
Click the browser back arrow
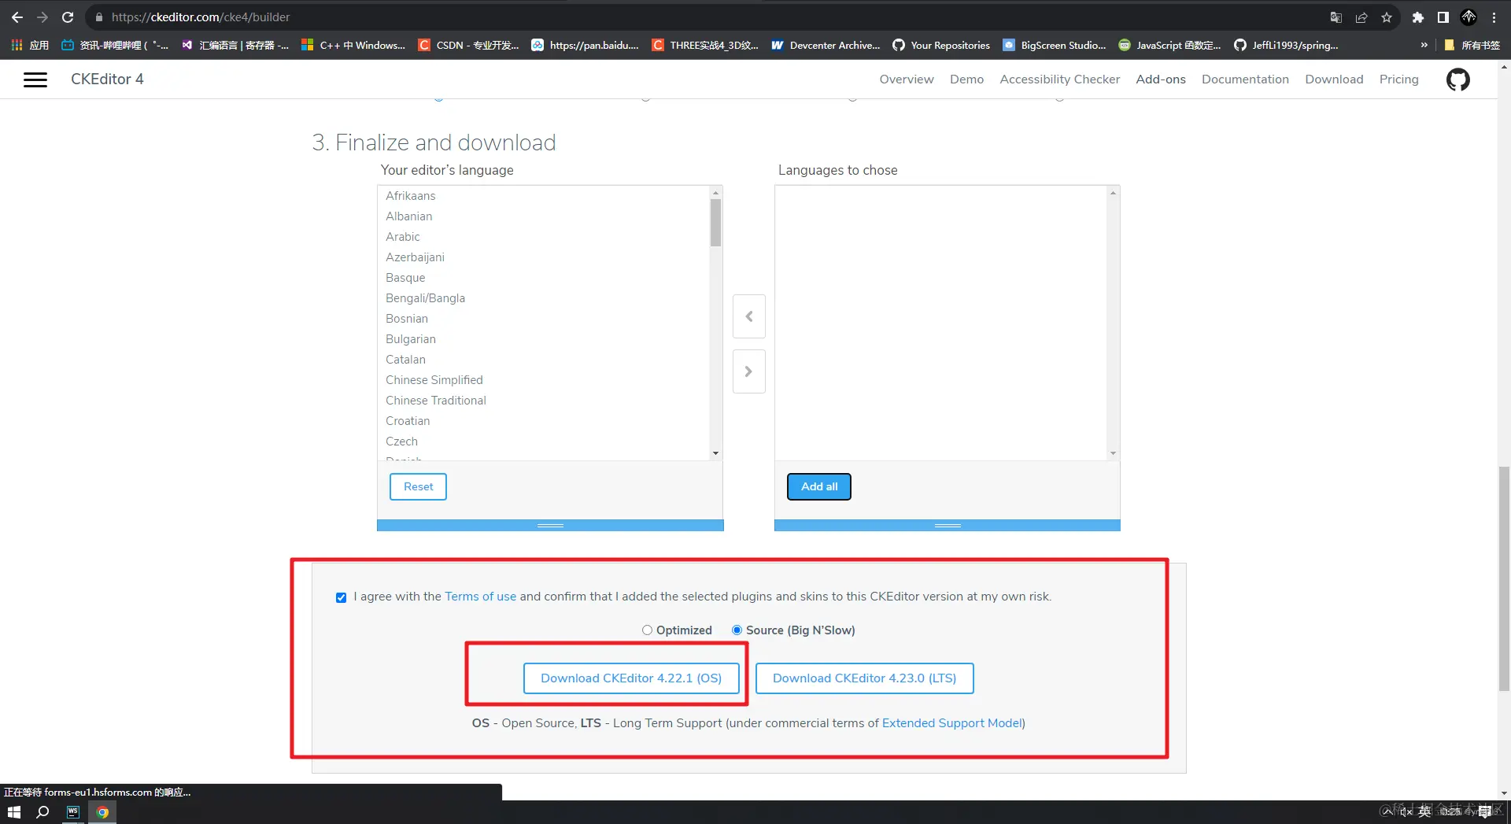[x=17, y=17]
